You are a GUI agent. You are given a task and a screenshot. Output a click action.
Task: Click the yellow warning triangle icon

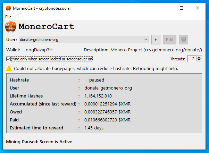pos(9,68)
